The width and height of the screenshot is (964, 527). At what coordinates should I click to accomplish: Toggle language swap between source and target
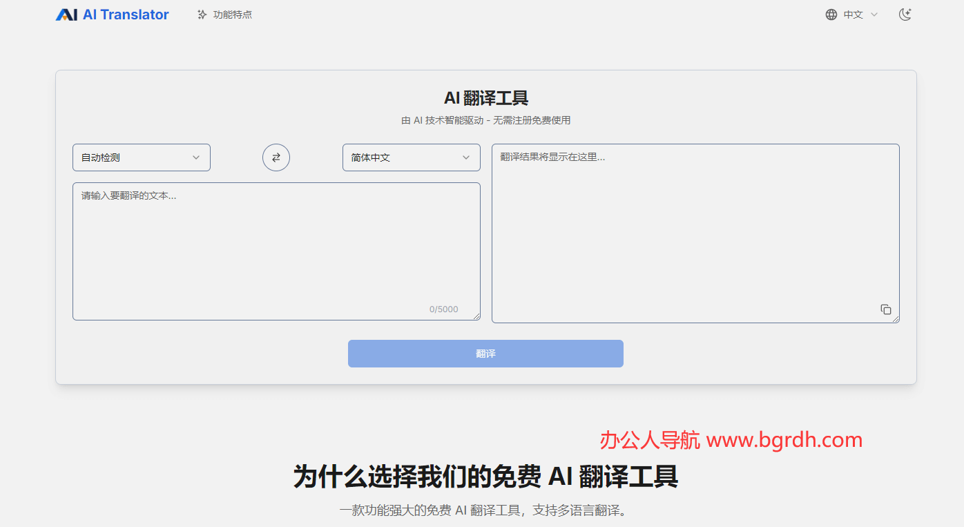click(276, 157)
